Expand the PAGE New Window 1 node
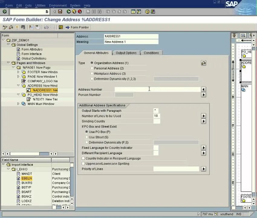The height and width of the screenshot is (218, 257). [x=18, y=77]
